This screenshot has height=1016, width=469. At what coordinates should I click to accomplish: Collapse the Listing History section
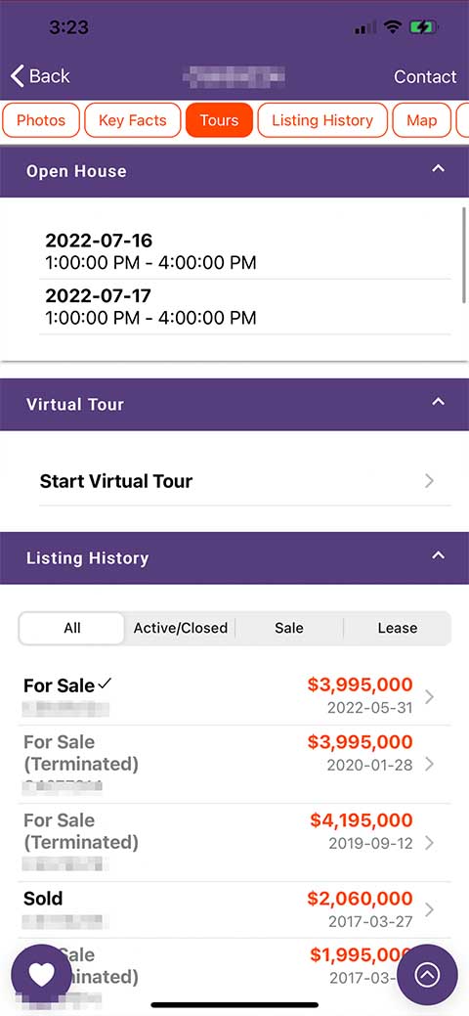[x=439, y=555]
